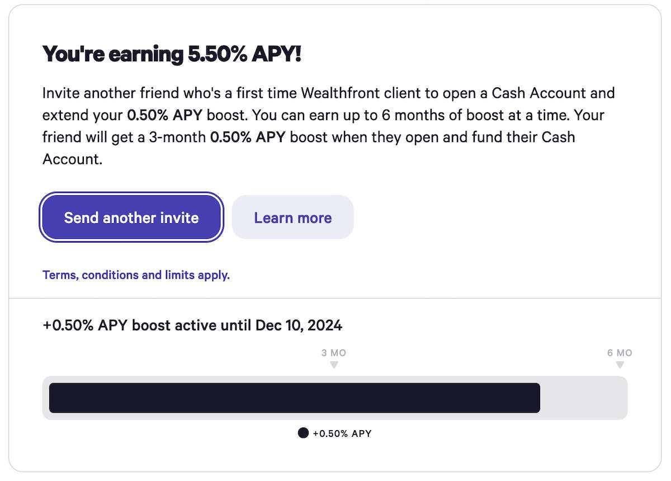This screenshot has width=671, height=481.
Task: Open Terms, conditions and limits apply link
Action: pyautogui.click(x=136, y=275)
